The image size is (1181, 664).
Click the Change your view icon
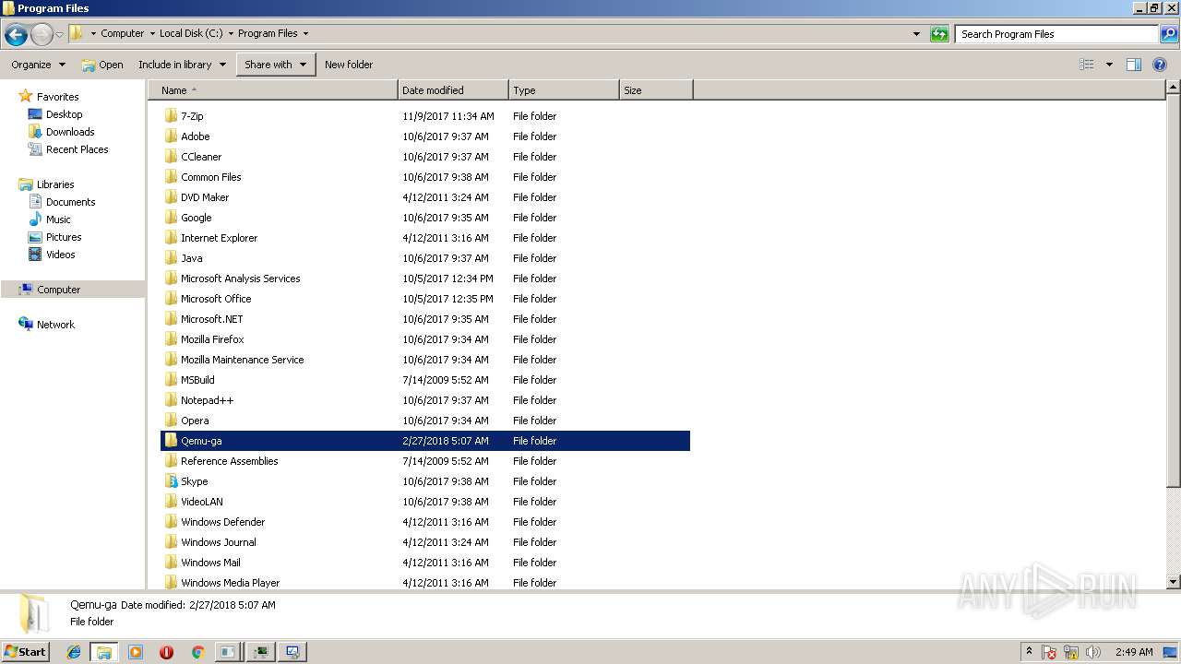(x=1087, y=65)
